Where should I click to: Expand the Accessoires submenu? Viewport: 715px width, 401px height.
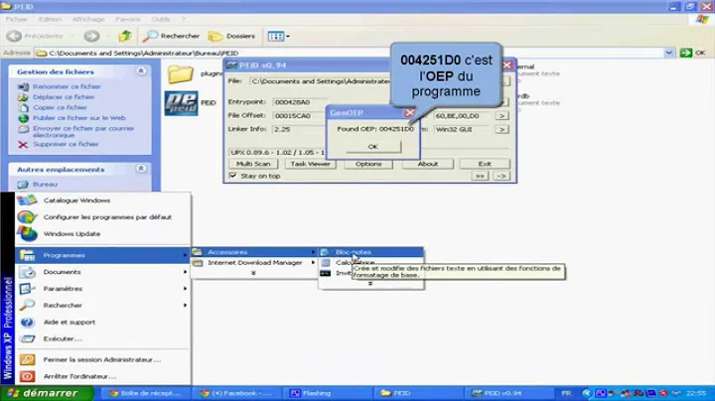(254, 252)
